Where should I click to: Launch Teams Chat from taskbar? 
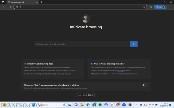coord(76,105)
